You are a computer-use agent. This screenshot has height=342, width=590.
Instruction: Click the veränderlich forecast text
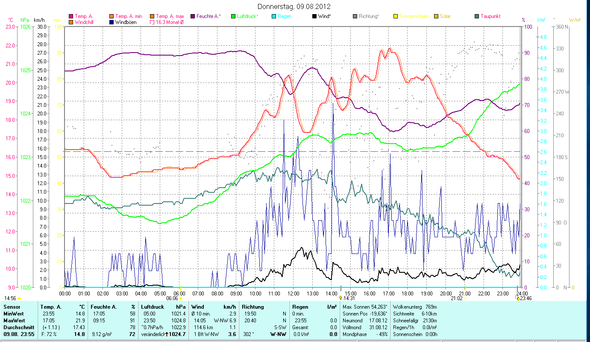click(x=153, y=334)
